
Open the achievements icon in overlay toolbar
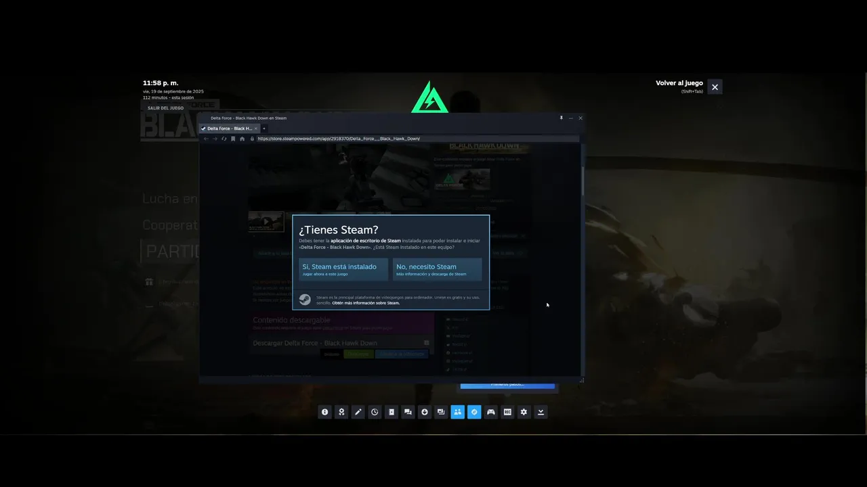(341, 412)
